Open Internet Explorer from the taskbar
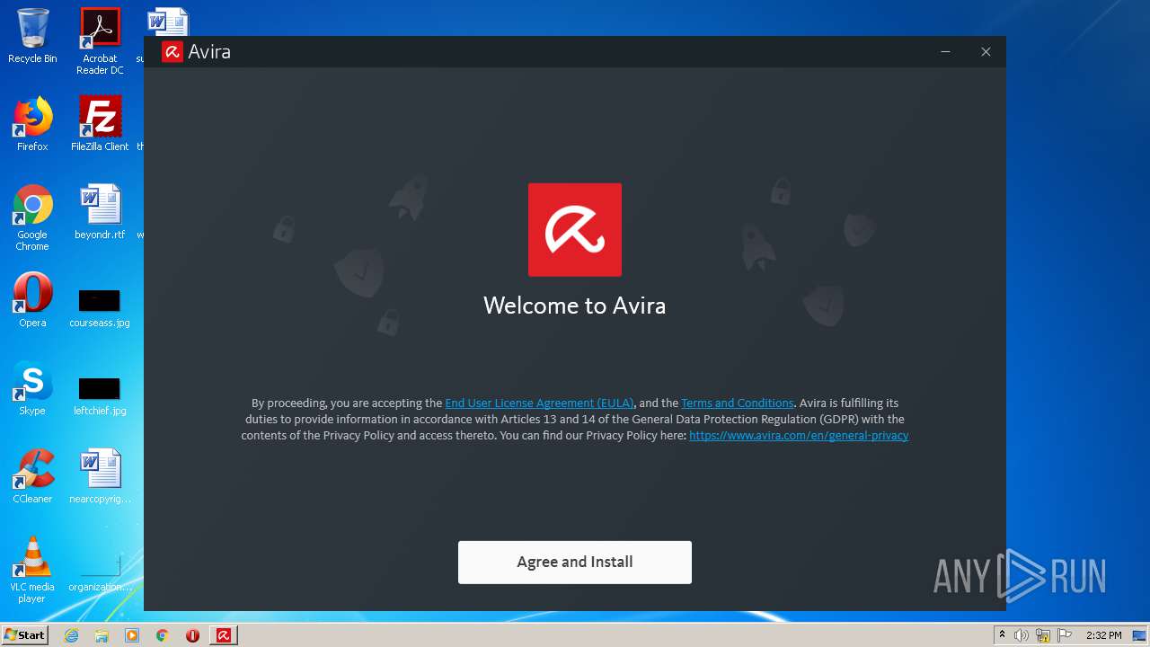Image resolution: width=1150 pixels, height=647 pixels. [71, 635]
